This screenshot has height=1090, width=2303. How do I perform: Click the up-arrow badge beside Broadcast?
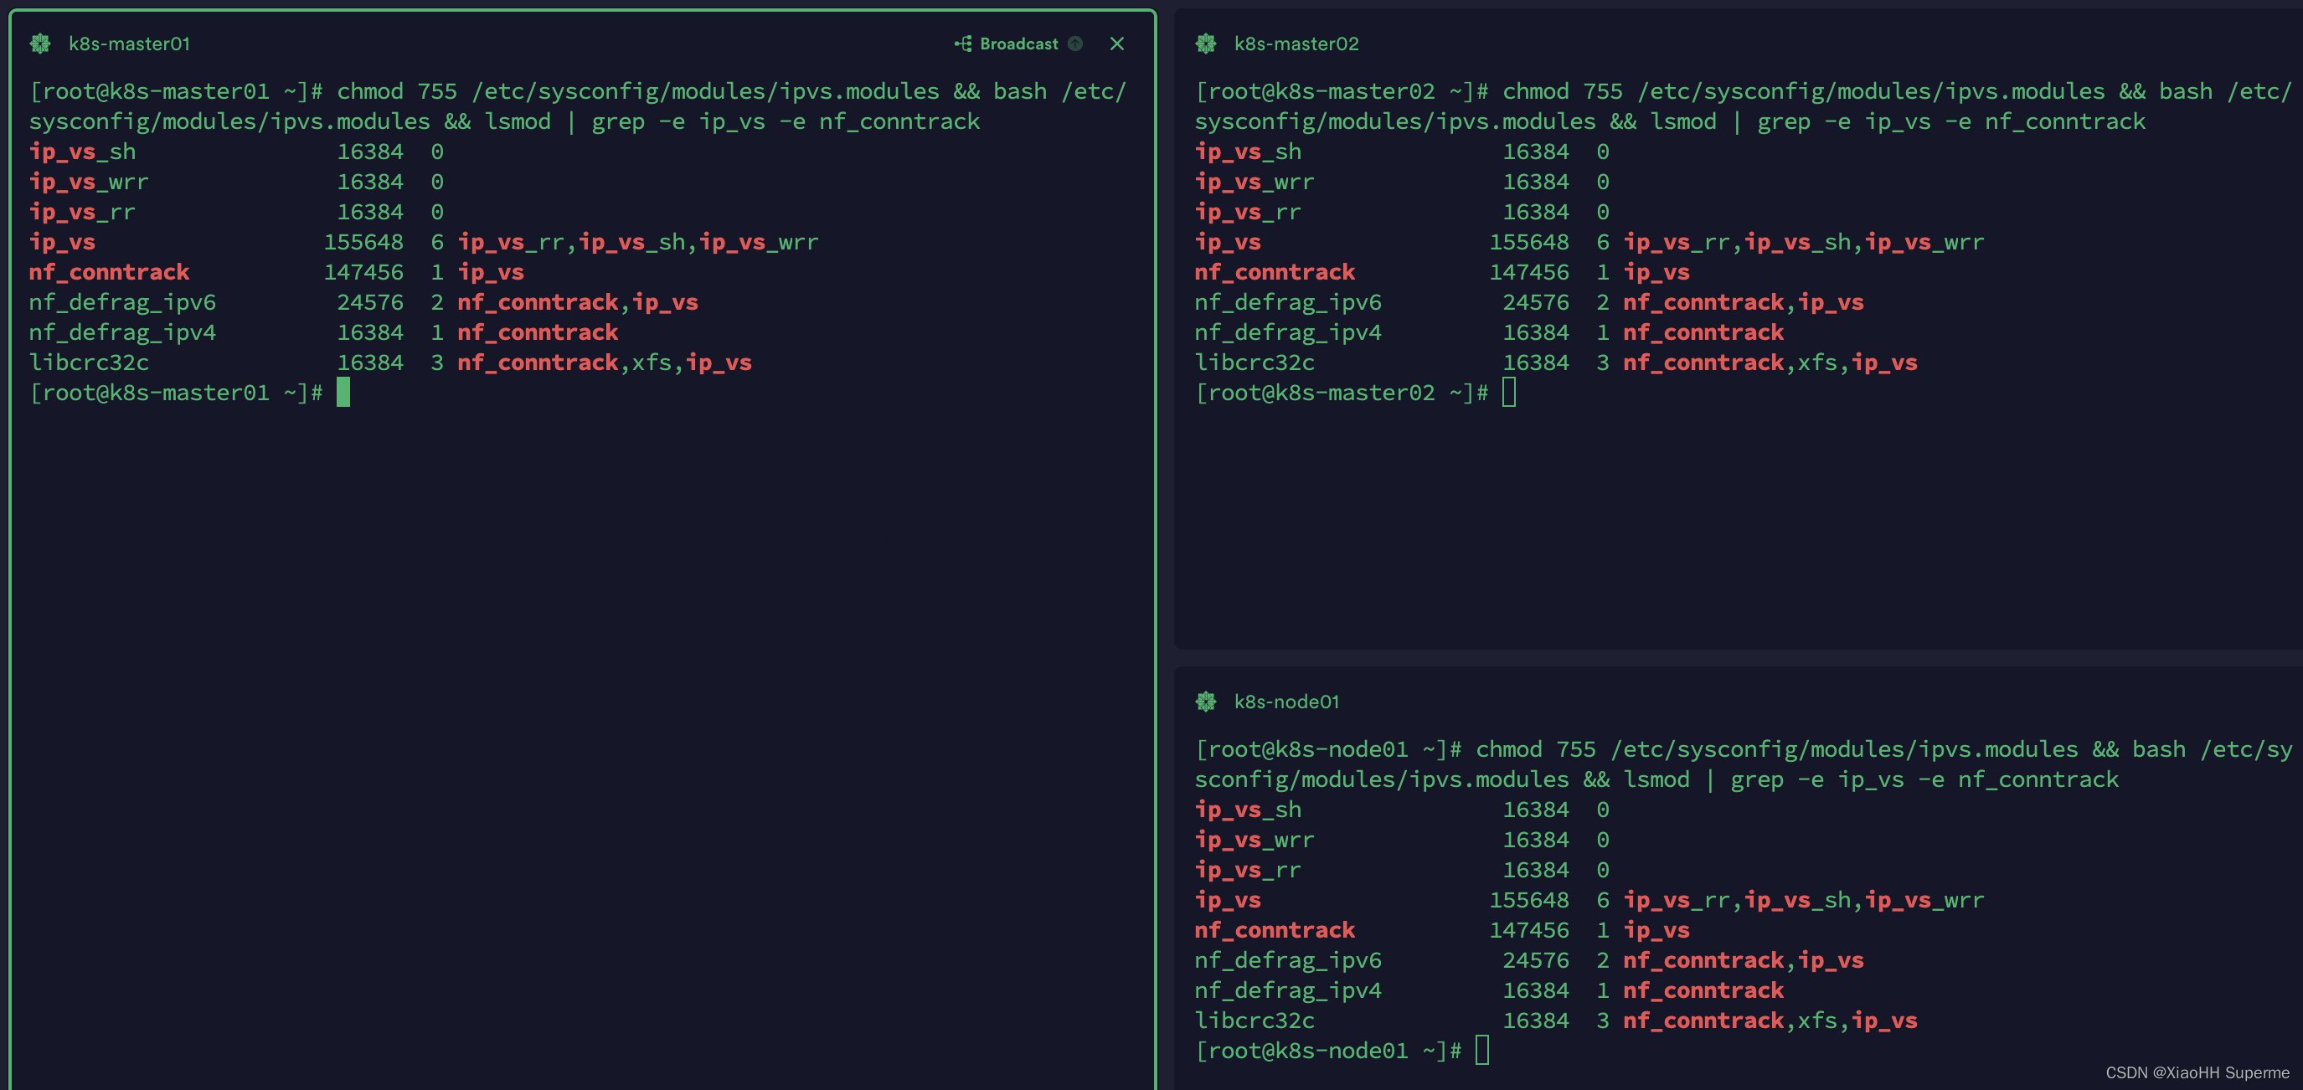tap(1075, 44)
